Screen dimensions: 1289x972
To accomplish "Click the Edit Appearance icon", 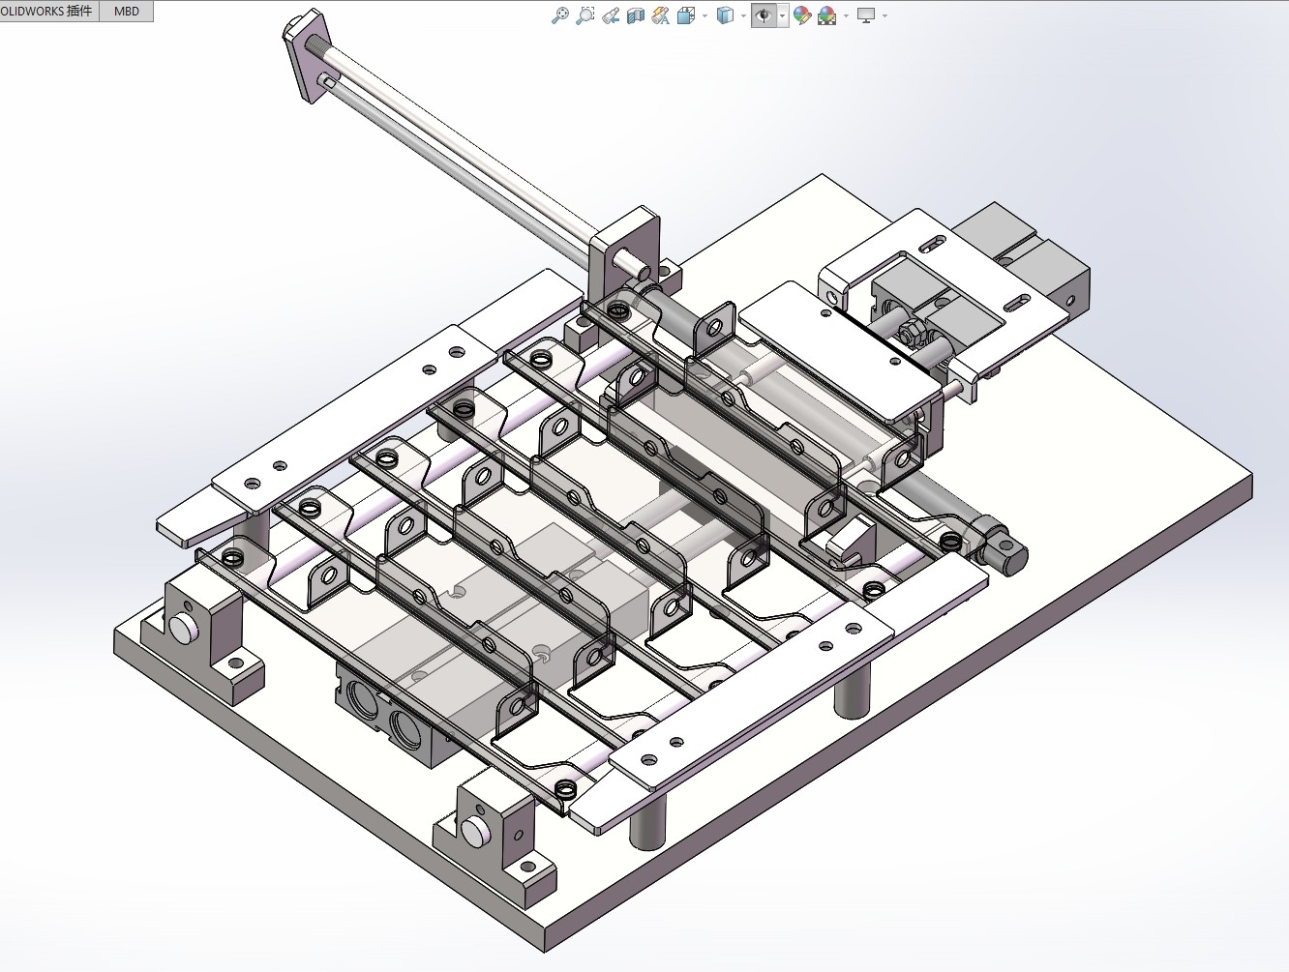I will tap(802, 15).
